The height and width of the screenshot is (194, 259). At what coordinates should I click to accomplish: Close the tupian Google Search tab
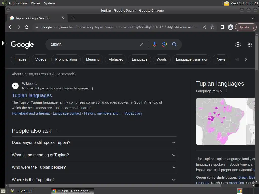[63, 18]
